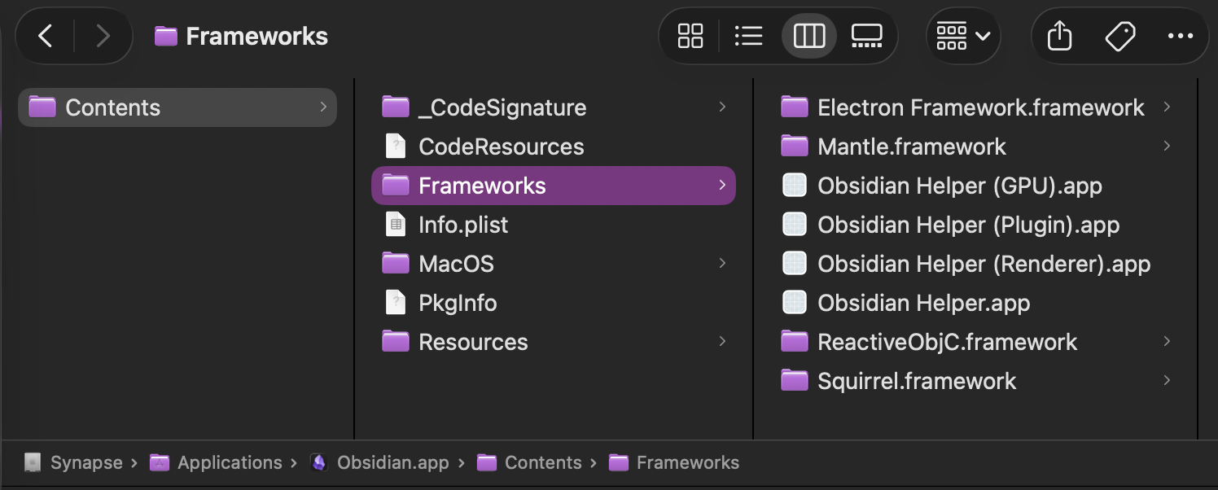Open the Tags editor
Screen dimensions: 1218x490
[1120, 36]
